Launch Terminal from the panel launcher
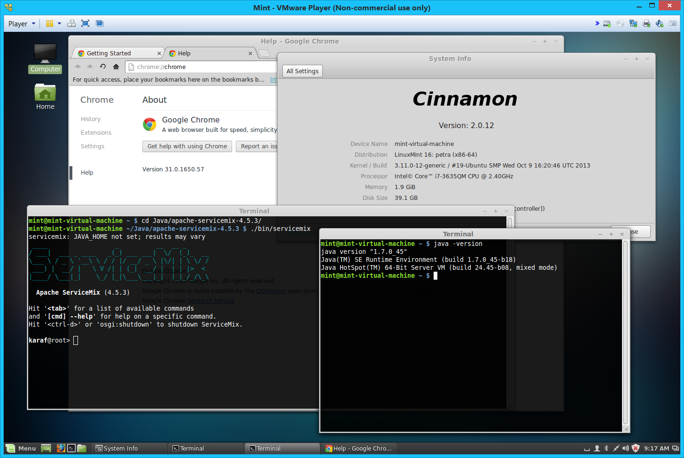 (x=71, y=448)
